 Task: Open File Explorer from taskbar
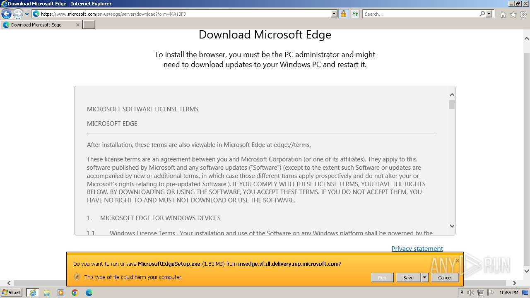[47, 293]
